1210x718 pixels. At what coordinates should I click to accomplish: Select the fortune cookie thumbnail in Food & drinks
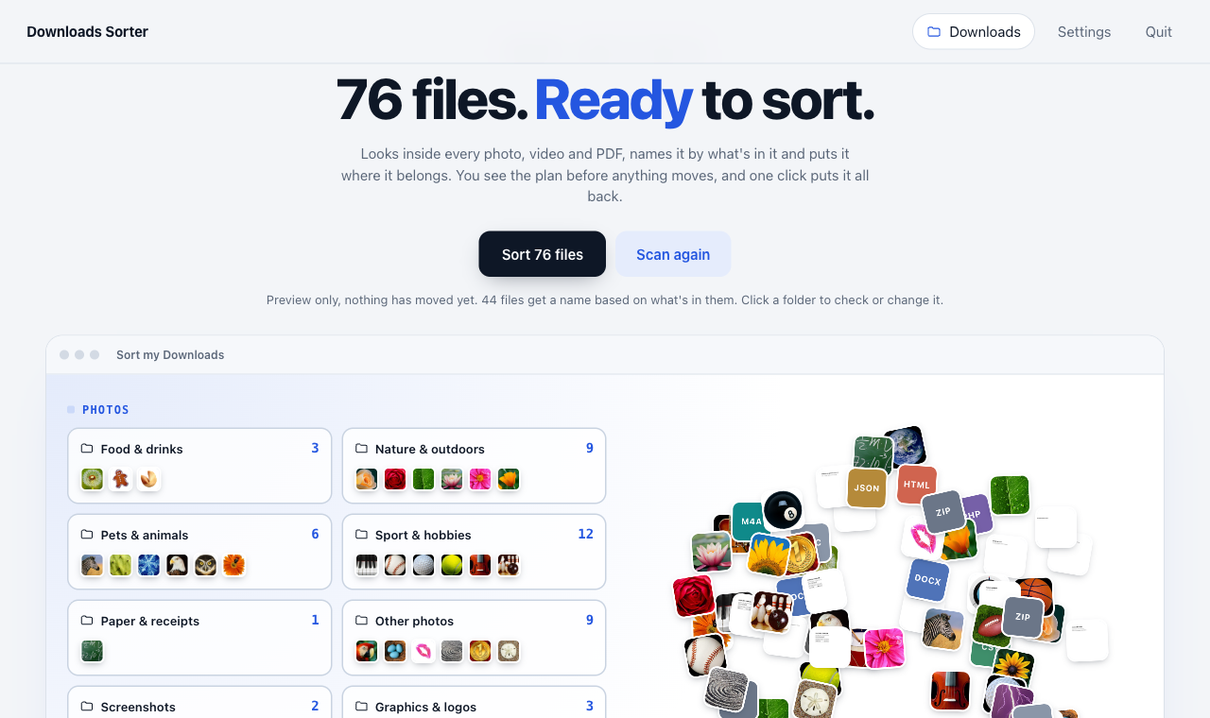point(149,479)
